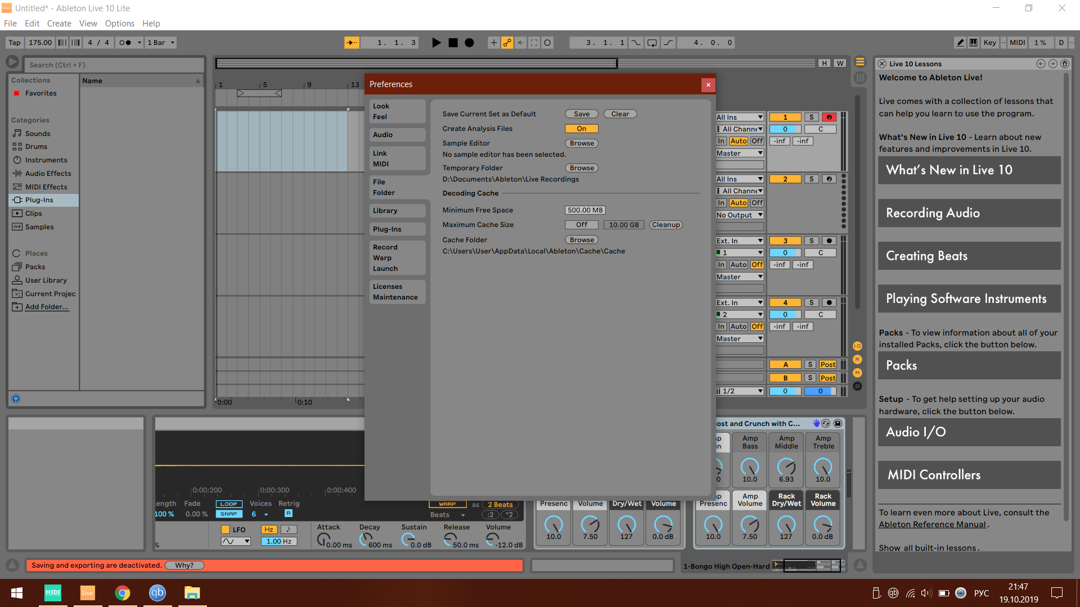Open the 1 Bar quantization dropdown

tap(161, 43)
